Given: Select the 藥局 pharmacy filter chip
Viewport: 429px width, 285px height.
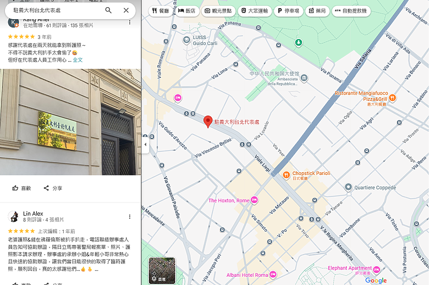Looking at the screenshot, I should tap(317, 11).
